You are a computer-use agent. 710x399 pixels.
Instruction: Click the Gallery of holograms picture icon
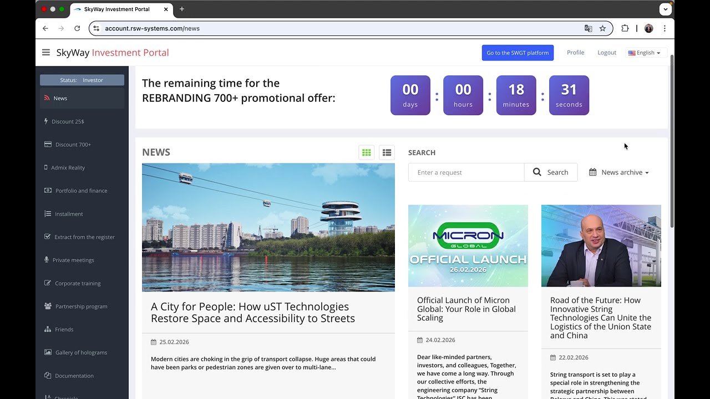(x=48, y=352)
